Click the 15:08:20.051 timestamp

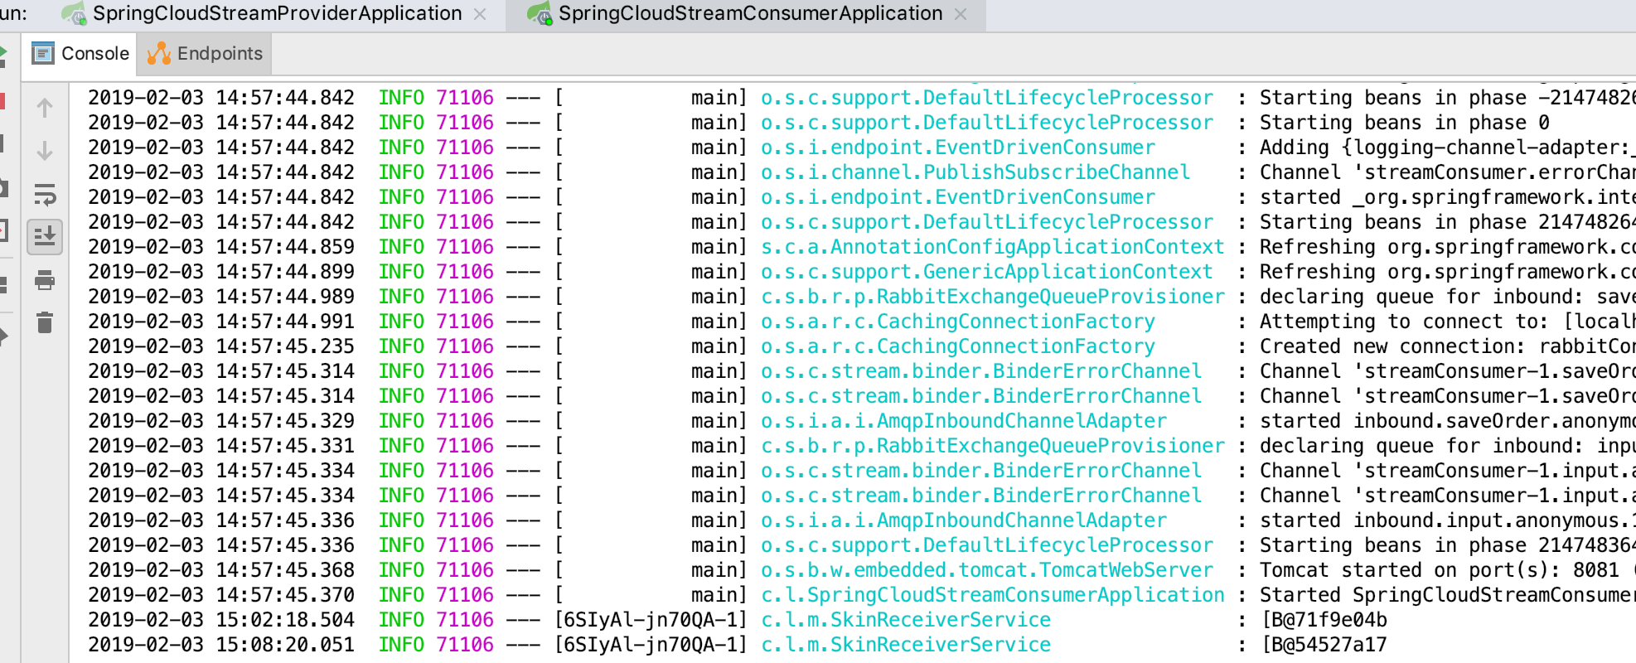tap(285, 645)
